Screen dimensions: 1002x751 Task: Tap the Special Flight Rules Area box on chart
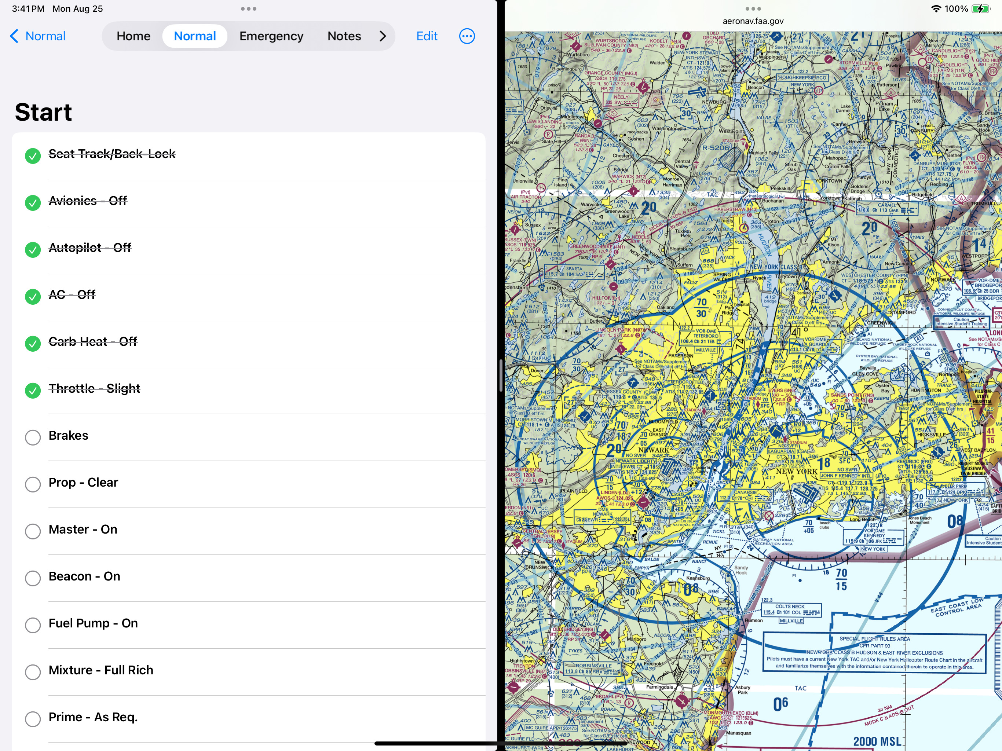874,653
